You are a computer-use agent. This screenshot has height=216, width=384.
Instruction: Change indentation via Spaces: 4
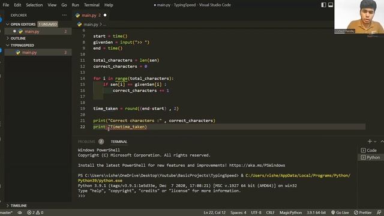238,212
